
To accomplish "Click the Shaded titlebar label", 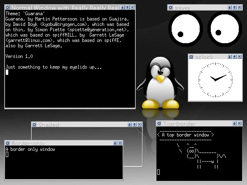I will [49, 125].
